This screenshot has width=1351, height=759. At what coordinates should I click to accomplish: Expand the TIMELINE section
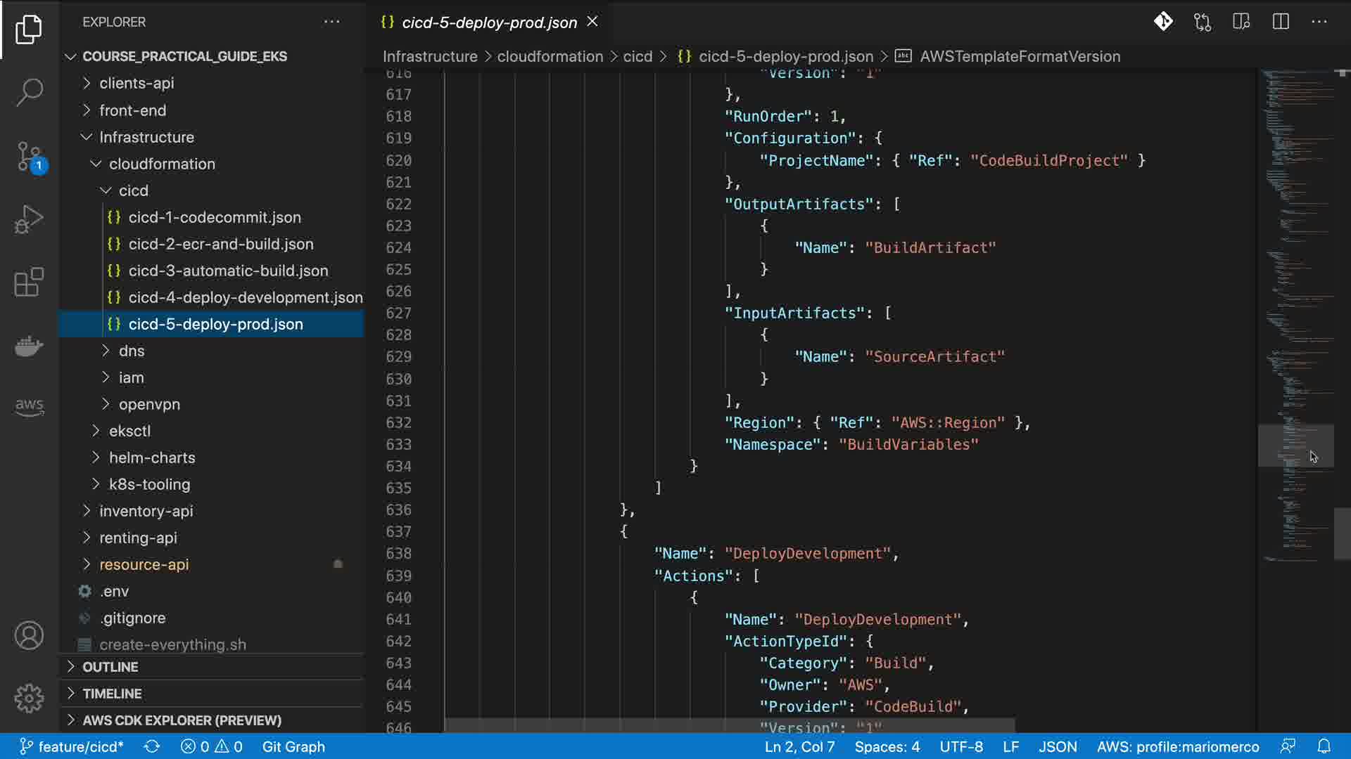112,694
